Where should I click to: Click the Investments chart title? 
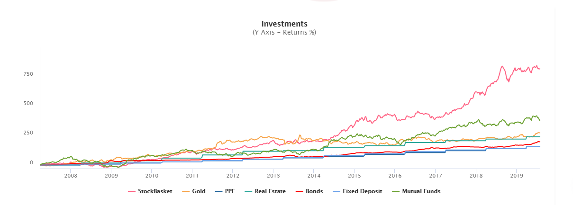point(284,24)
